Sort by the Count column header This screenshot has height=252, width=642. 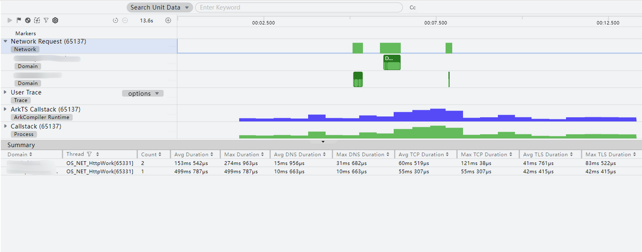pyautogui.click(x=149, y=154)
